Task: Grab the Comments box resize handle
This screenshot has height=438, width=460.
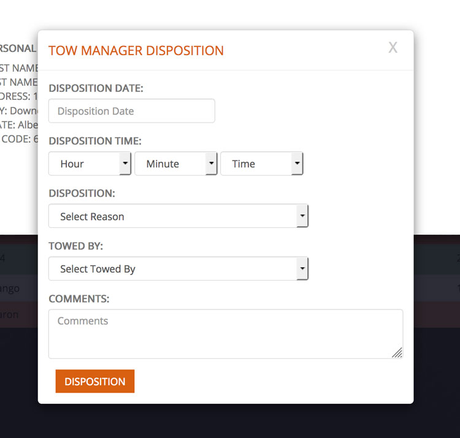Action: point(397,353)
